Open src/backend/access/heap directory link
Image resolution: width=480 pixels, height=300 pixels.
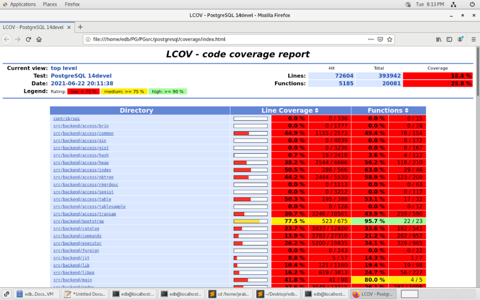coord(81,163)
